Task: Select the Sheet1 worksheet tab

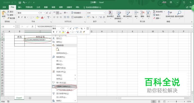Action: click(x=19, y=98)
